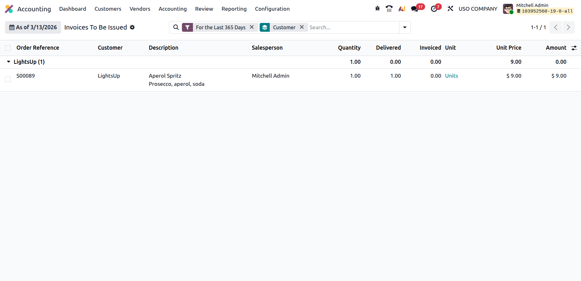
Task: Check the S00089 row checkbox
Action: (8, 80)
